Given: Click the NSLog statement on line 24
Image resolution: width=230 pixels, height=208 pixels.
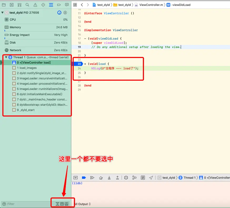Looking at the screenshot, I should [x=115, y=69].
